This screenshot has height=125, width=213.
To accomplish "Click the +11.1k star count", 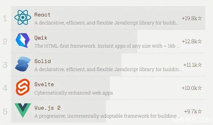I will point(193,65).
